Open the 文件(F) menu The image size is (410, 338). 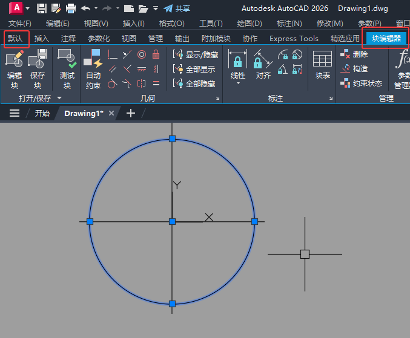coord(19,24)
